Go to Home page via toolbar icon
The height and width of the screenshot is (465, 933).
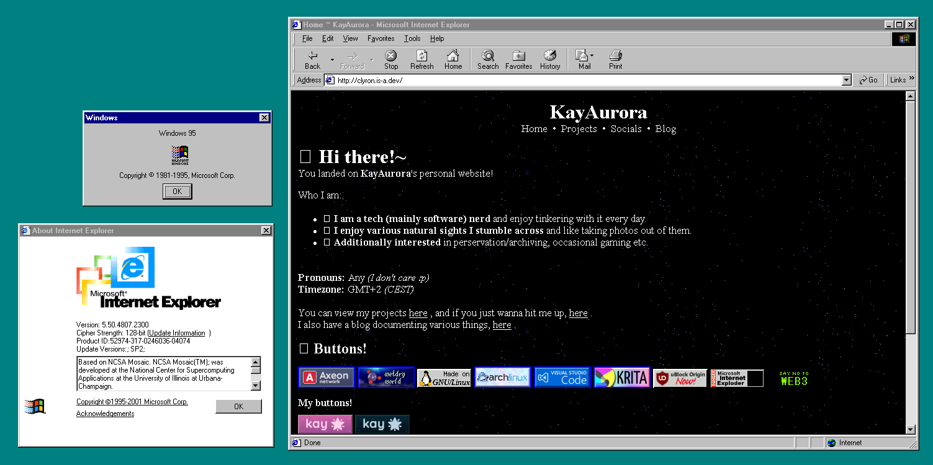[453, 60]
